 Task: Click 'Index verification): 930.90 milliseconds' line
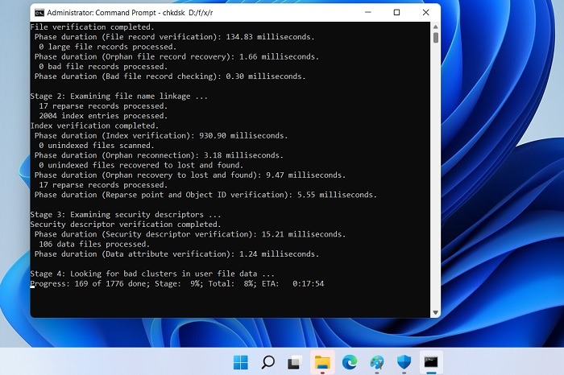(x=161, y=135)
